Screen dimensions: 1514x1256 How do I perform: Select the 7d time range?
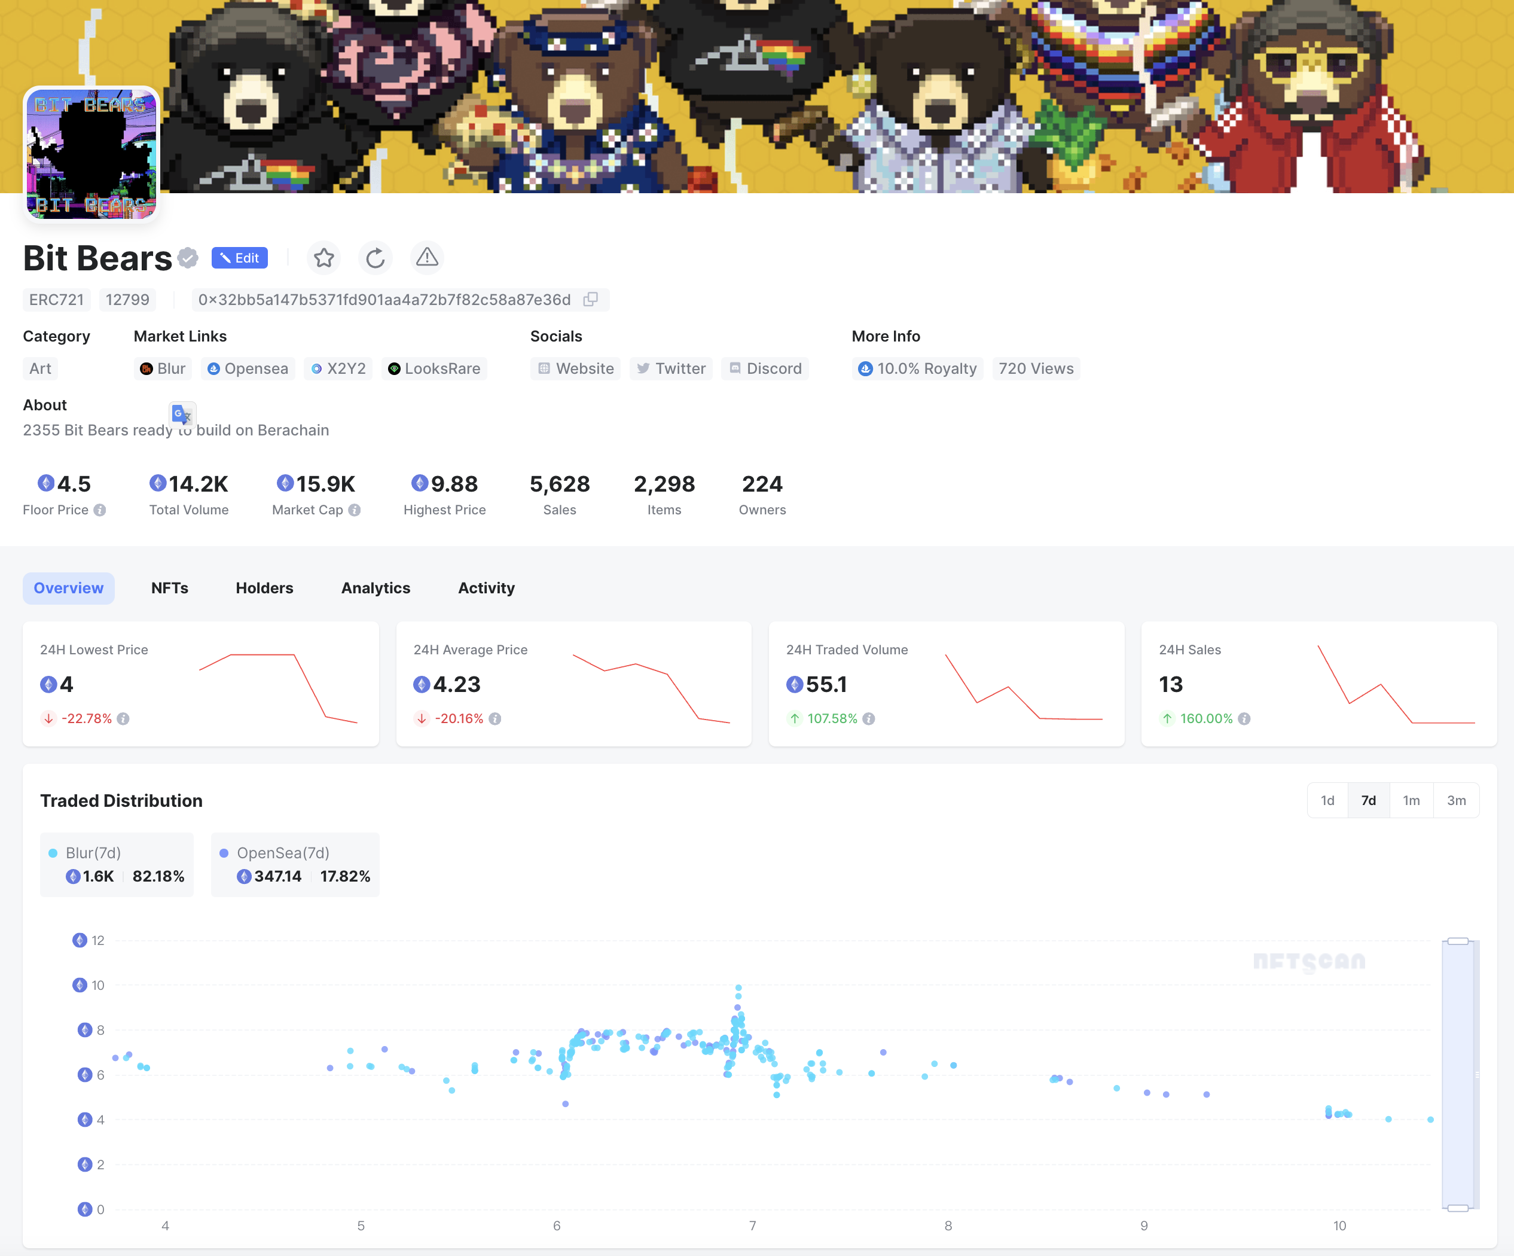click(1368, 800)
